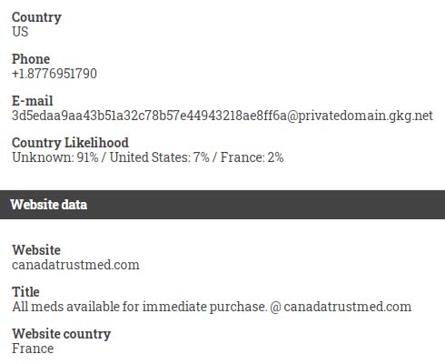Open the canadatrustmed.com website value
The height and width of the screenshot is (364, 445).
[x=75, y=265]
